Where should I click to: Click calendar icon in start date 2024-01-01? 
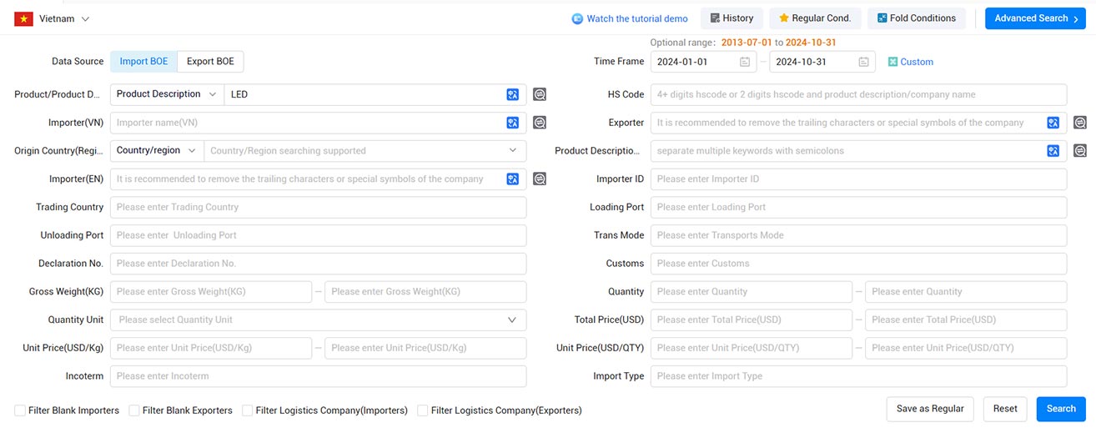(x=744, y=62)
